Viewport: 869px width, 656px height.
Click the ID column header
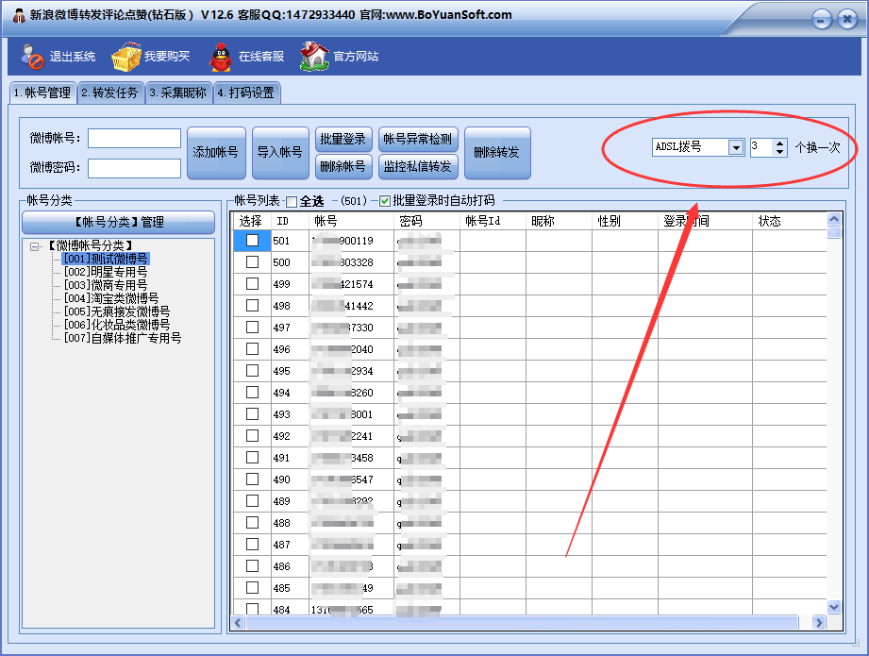290,221
